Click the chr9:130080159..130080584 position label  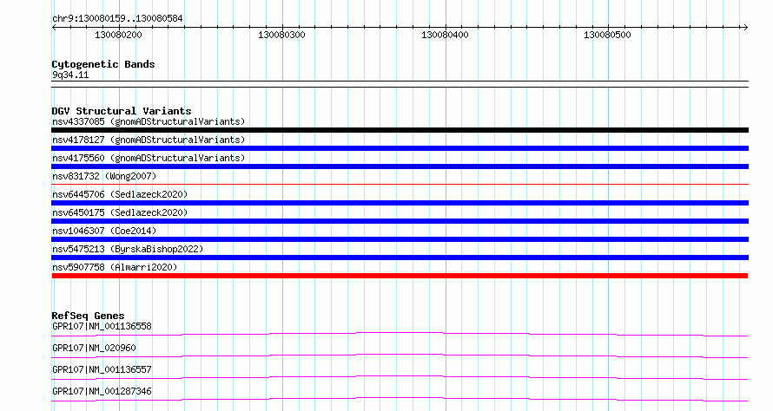pyautogui.click(x=117, y=18)
